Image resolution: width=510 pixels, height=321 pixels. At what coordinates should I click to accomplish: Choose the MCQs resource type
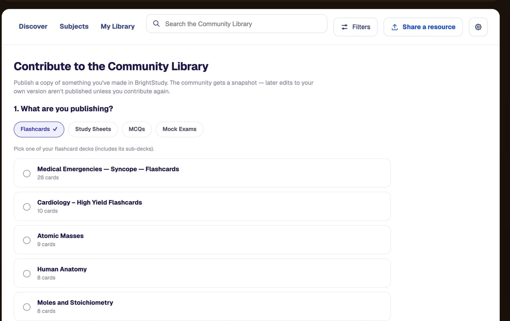click(136, 129)
